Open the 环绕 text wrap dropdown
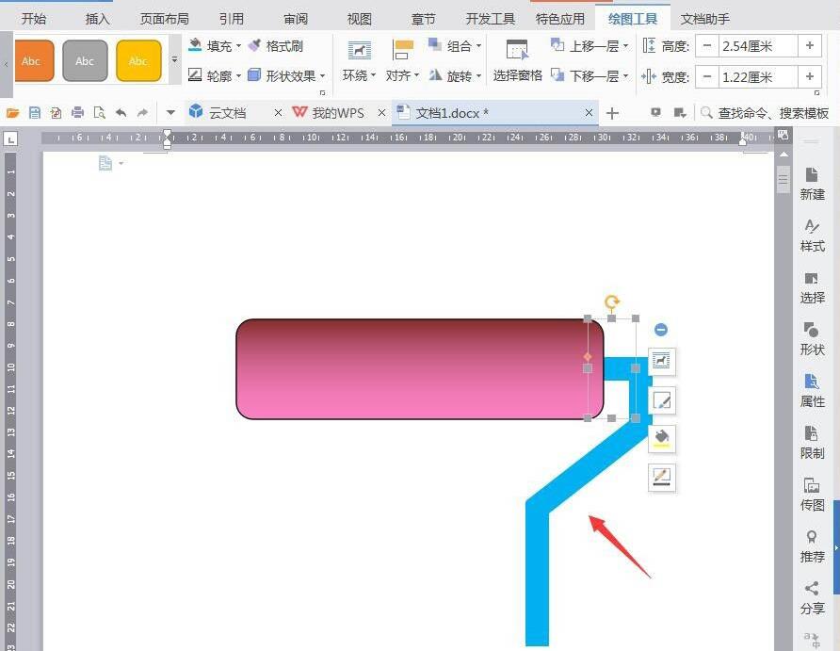This screenshot has height=651, width=840. tap(359, 61)
